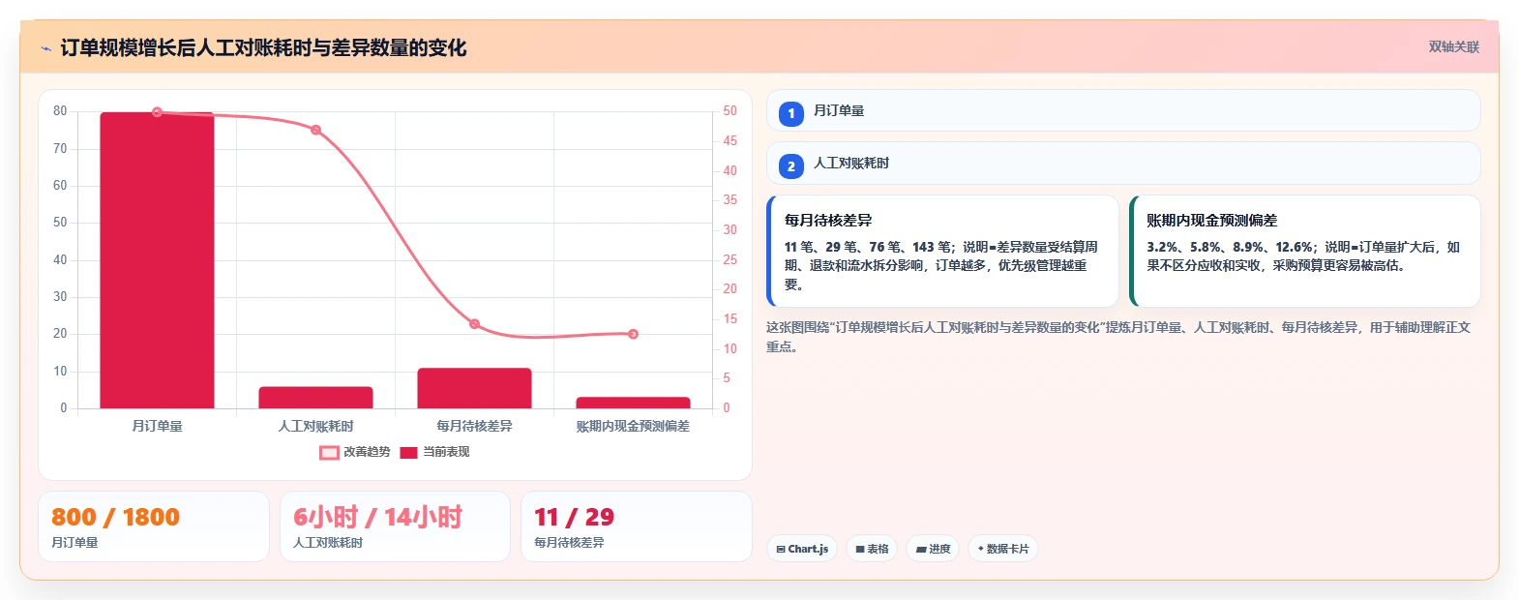Click the 账期内现金预测偏差 x-axis label
Image resolution: width=1519 pixels, height=600 pixels.
coord(633,426)
